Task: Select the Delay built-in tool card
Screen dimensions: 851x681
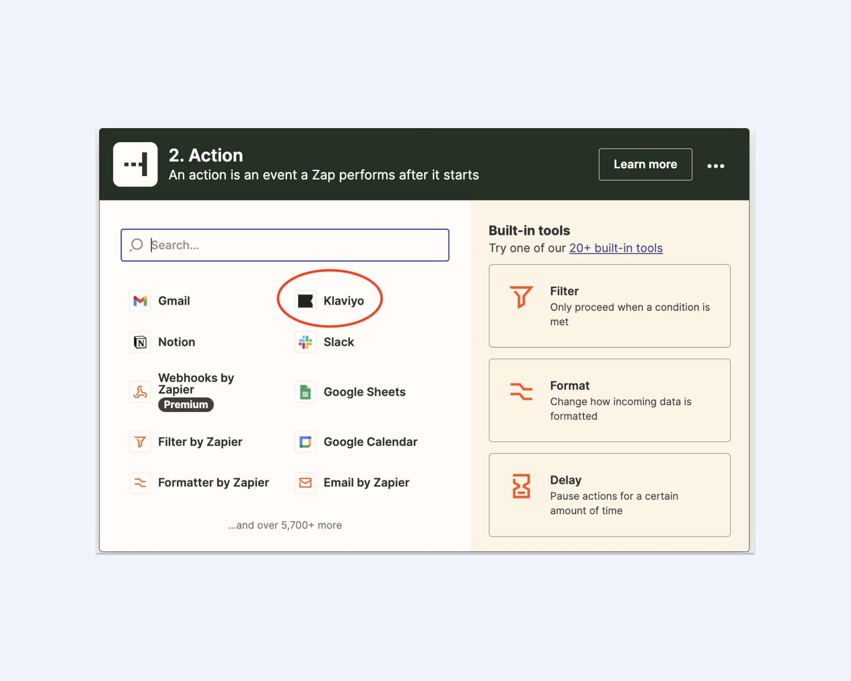Action: [610, 495]
